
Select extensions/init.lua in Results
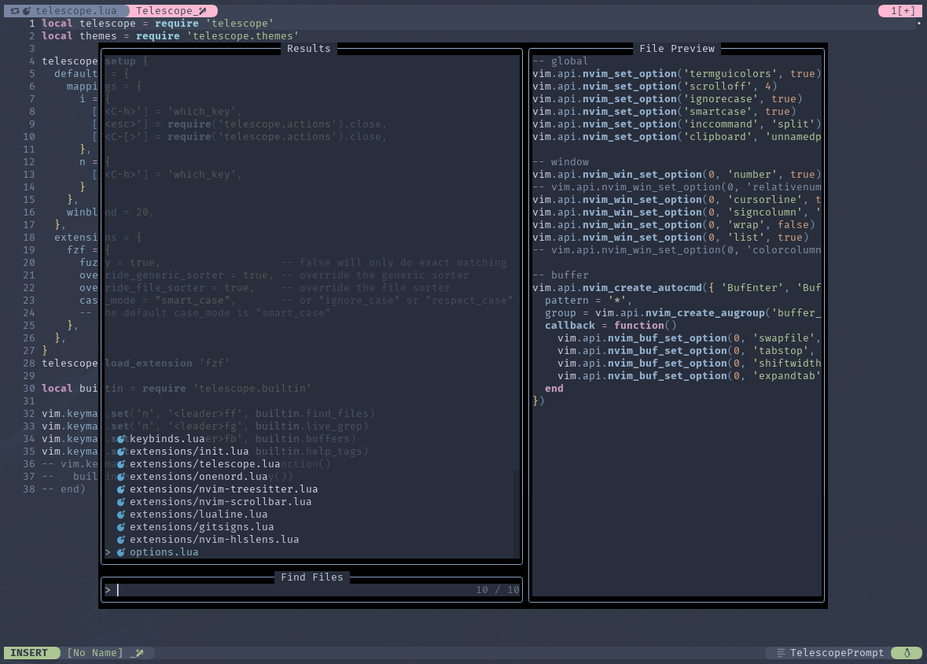click(x=189, y=451)
